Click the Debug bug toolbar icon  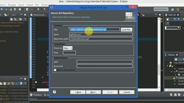(x=32, y=9)
